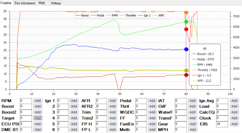Click Add for Gear
Viewport: 242px width, 133px height.
click(x=193, y=124)
